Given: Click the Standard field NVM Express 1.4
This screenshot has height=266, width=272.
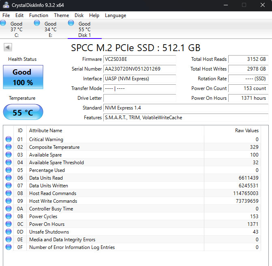Looking at the screenshot, I should click(x=186, y=108).
